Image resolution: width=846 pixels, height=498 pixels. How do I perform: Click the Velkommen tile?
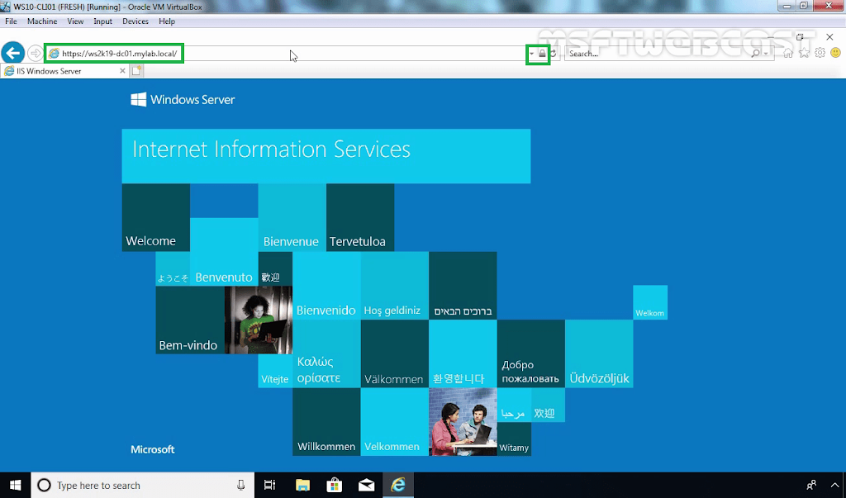(x=394, y=421)
